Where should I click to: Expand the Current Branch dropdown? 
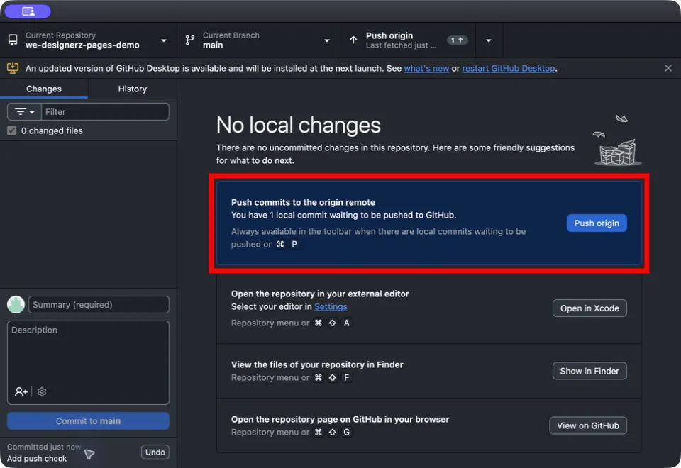[x=327, y=40]
